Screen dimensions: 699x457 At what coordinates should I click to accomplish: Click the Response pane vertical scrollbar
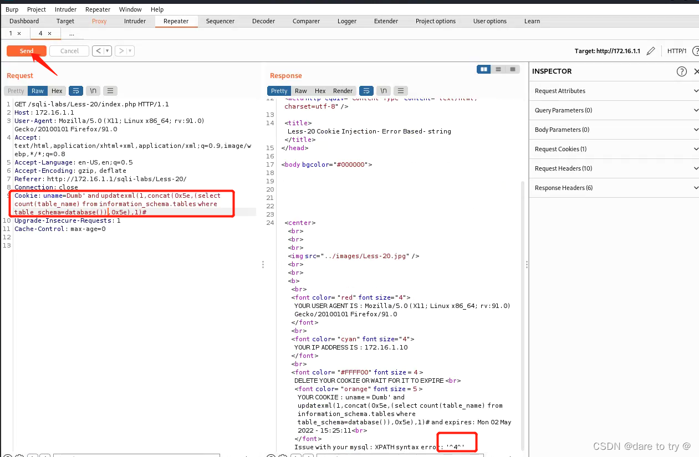coord(523,316)
